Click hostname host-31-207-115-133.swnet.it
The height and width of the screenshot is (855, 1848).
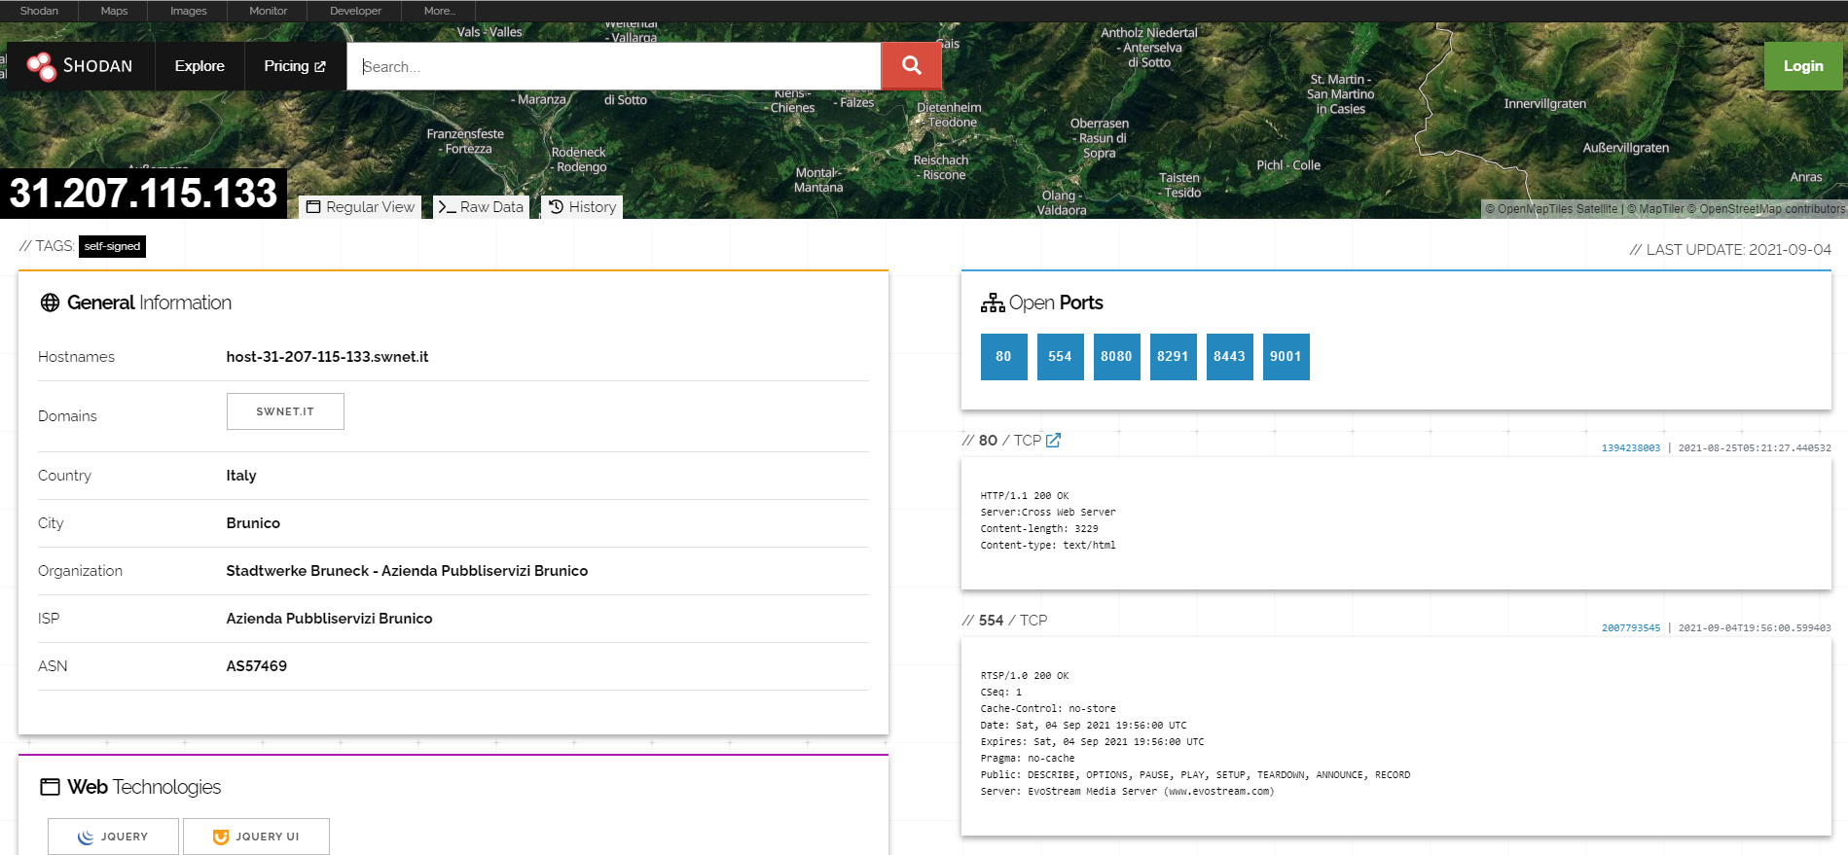click(x=327, y=357)
